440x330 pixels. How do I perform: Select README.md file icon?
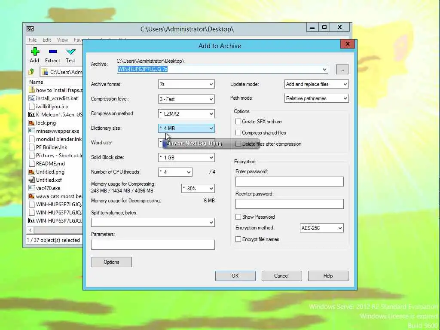(x=32, y=163)
